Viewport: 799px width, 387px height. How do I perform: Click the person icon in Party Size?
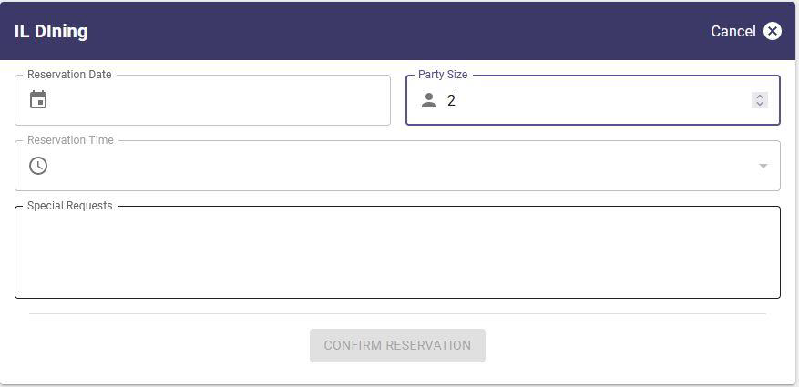(x=429, y=101)
